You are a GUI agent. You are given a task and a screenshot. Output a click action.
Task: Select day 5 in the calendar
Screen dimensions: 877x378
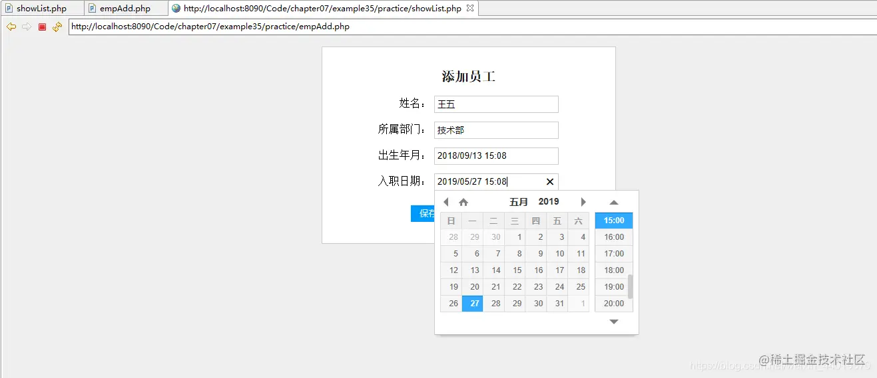click(451, 254)
